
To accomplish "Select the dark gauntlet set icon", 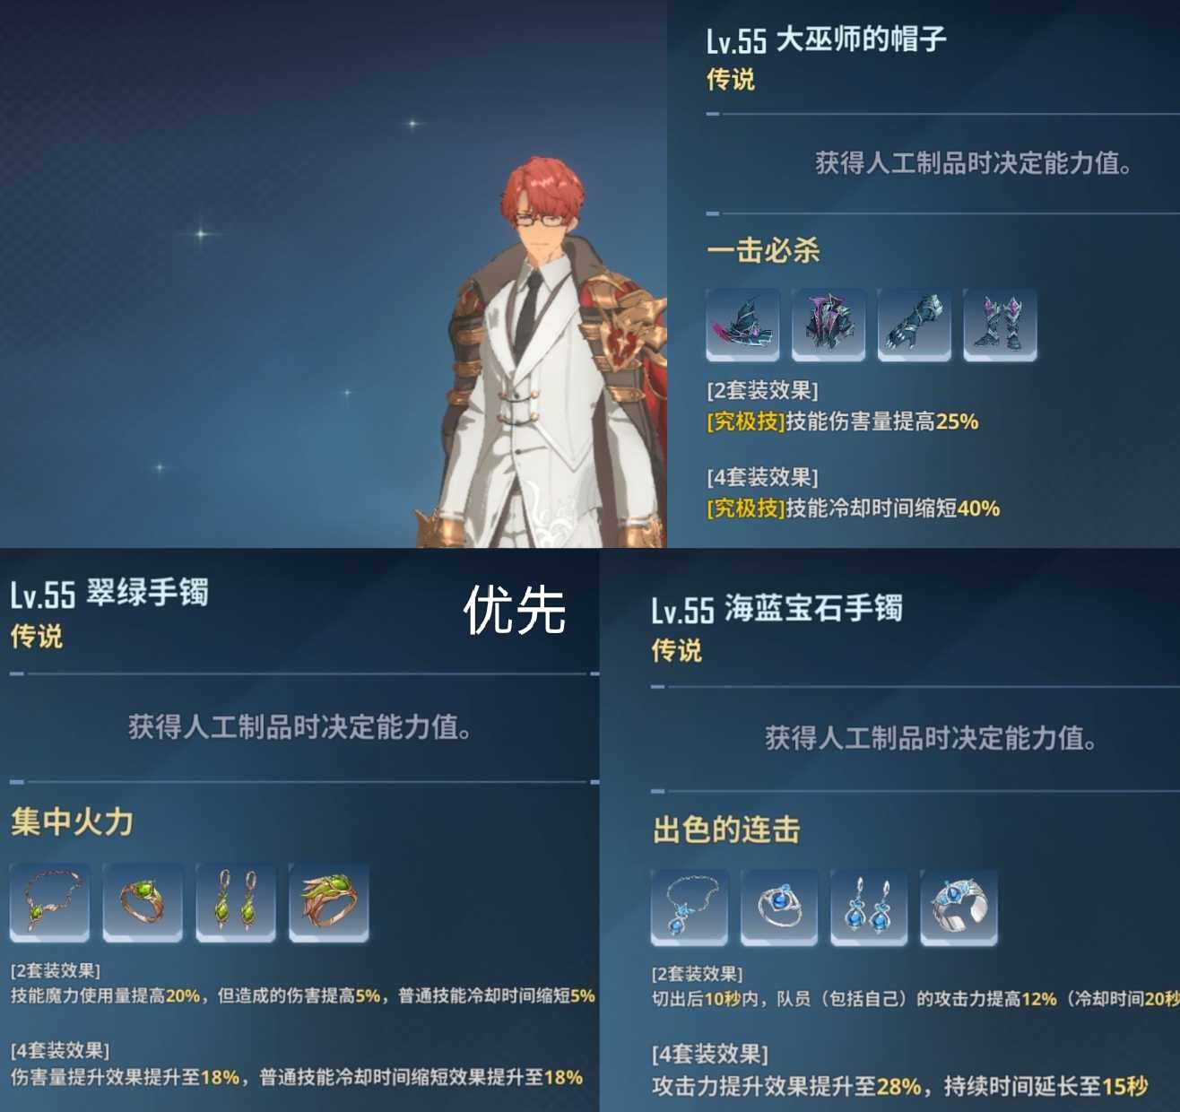I will click(x=915, y=324).
